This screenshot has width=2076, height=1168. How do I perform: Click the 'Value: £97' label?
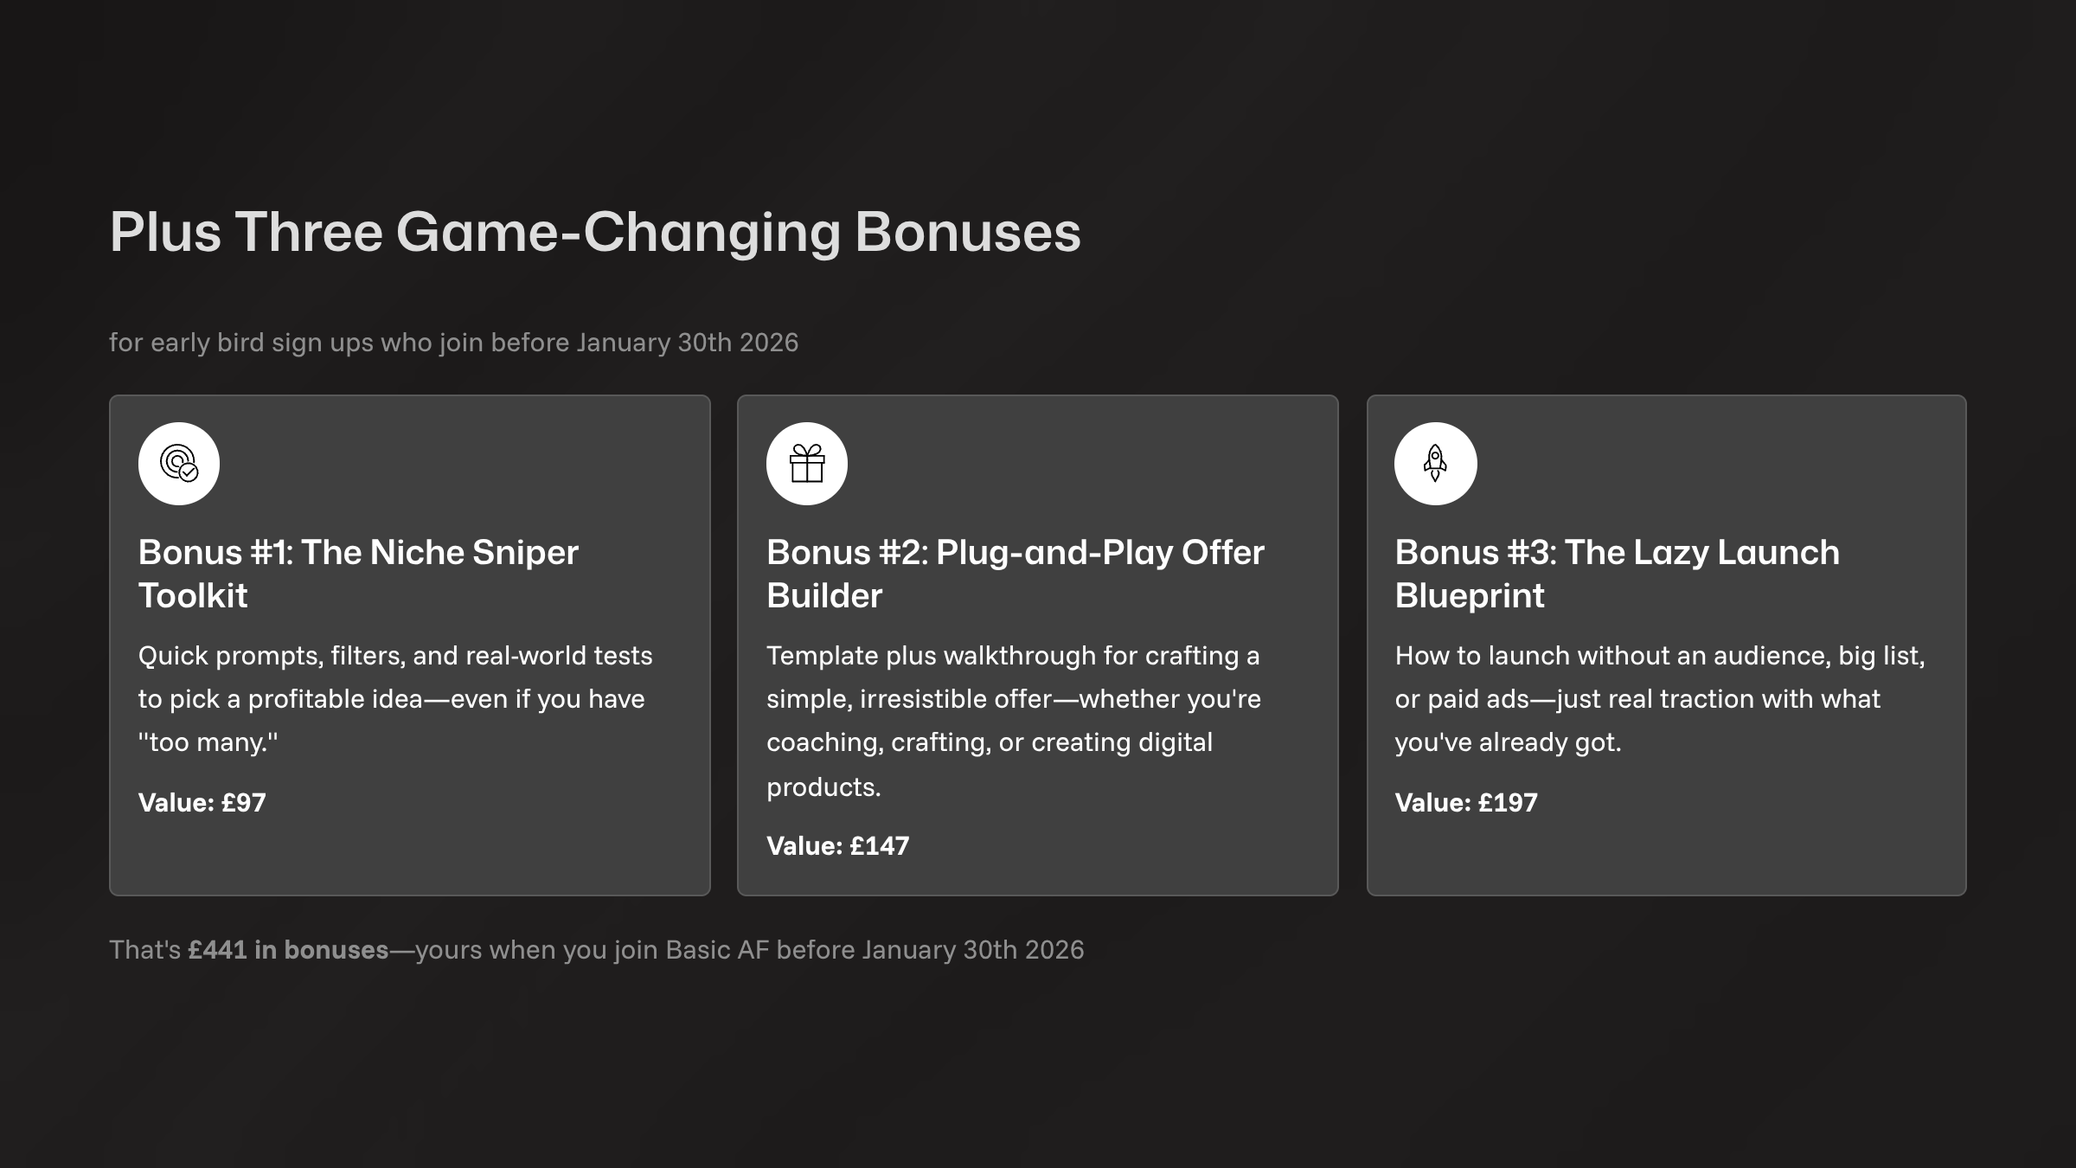(202, 803)
